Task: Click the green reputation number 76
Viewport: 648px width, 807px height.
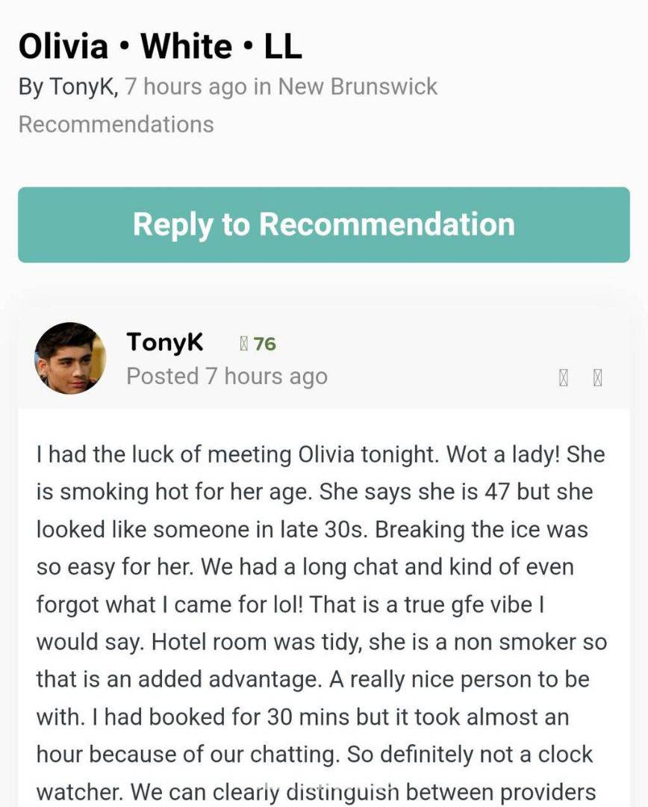Action: click(264, 344)
